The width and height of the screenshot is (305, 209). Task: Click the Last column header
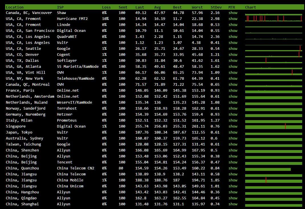140,7
